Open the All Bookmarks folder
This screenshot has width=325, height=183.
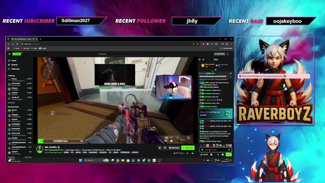pyautogui.click(x=226, y=48)
